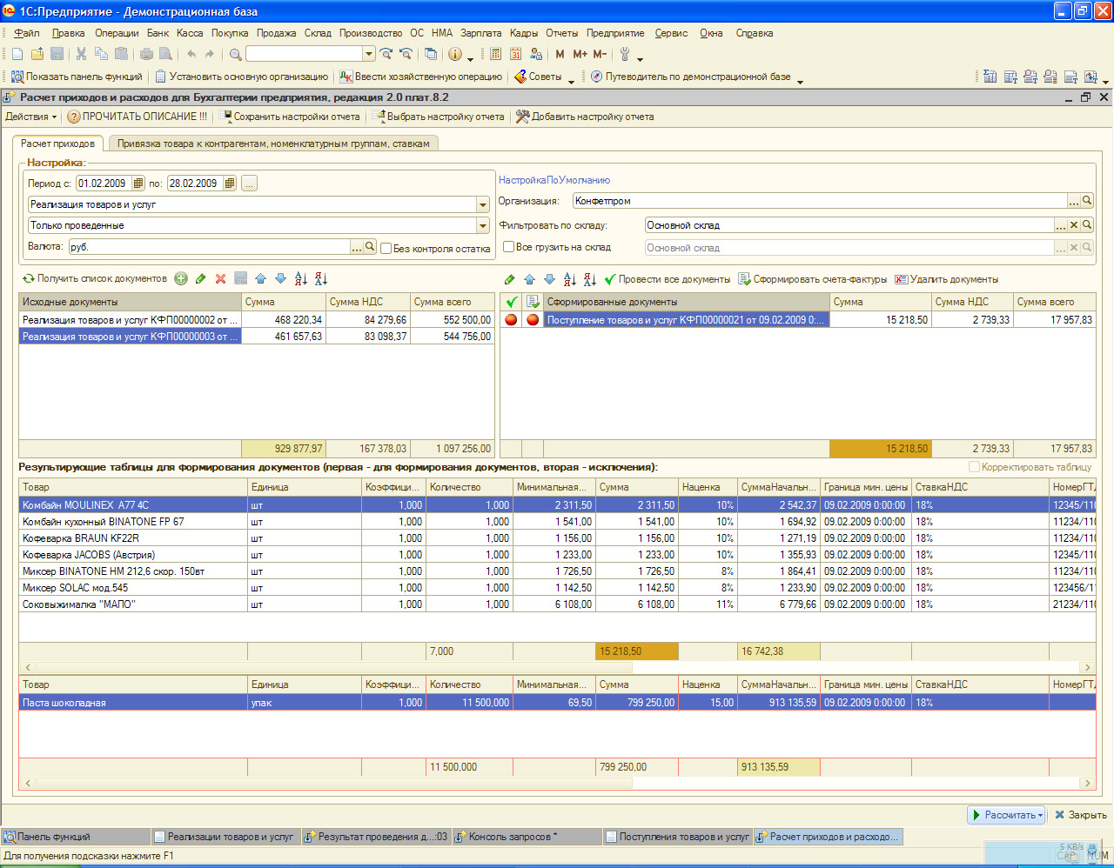Screen dimensions: 1114x868
Task: Open the Продажа menu
Action: click(277, 33)
